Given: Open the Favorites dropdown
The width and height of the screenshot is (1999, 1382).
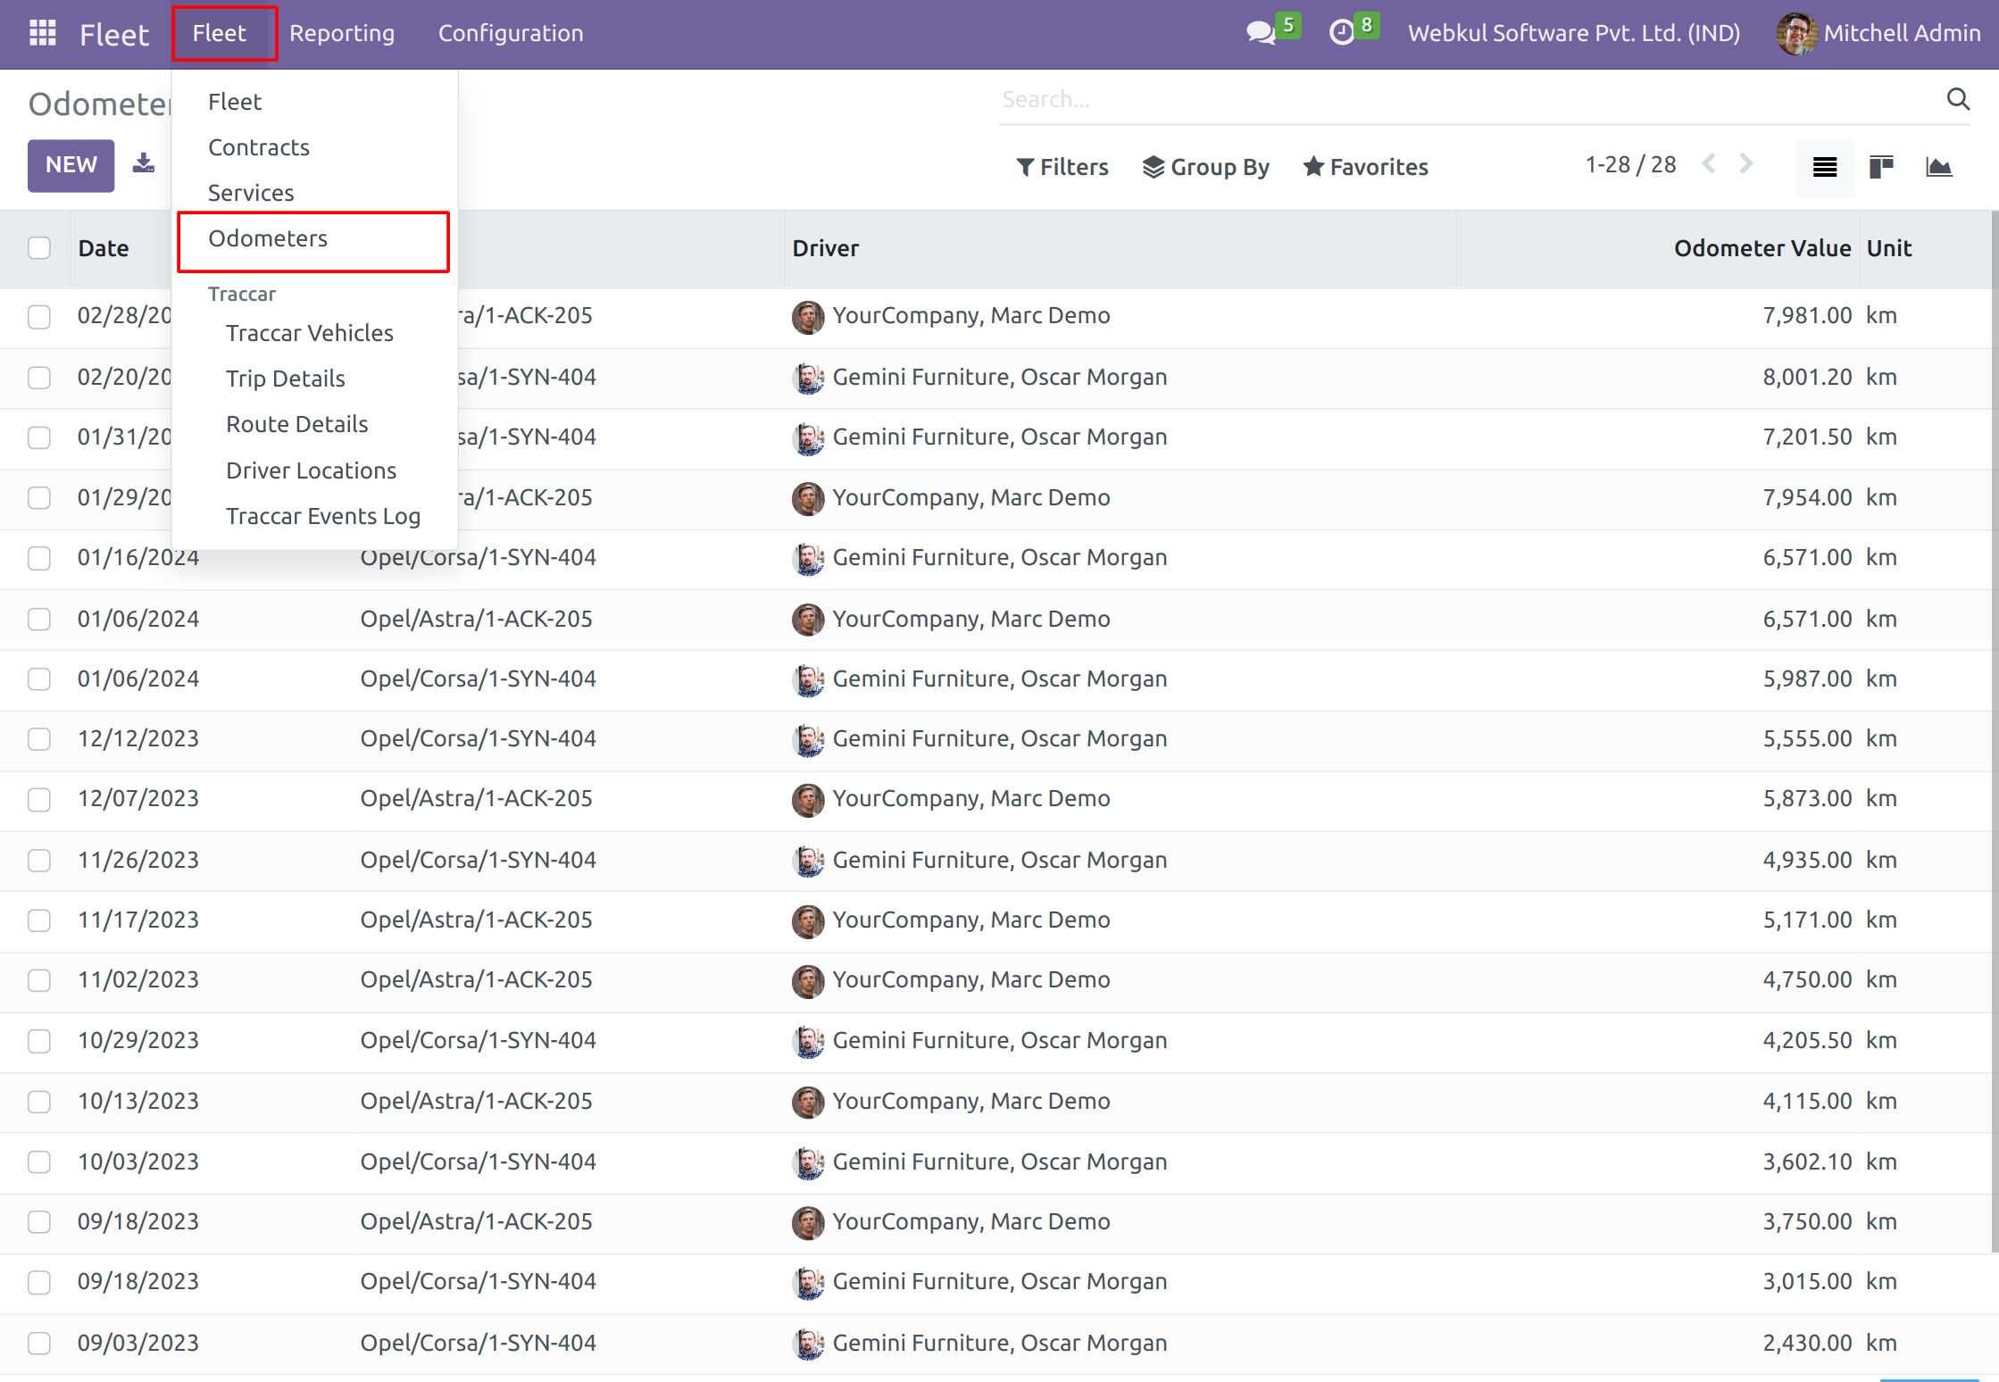Looking at the screenshot, I should 1365,167.
